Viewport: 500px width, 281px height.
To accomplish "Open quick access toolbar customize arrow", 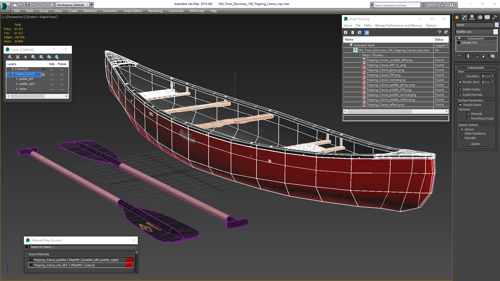I will [92, 5].
